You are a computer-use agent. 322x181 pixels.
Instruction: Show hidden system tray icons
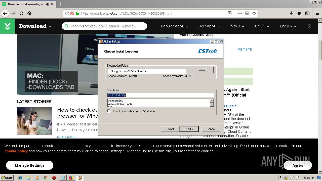pyautogui.click(x=281, y=178)
